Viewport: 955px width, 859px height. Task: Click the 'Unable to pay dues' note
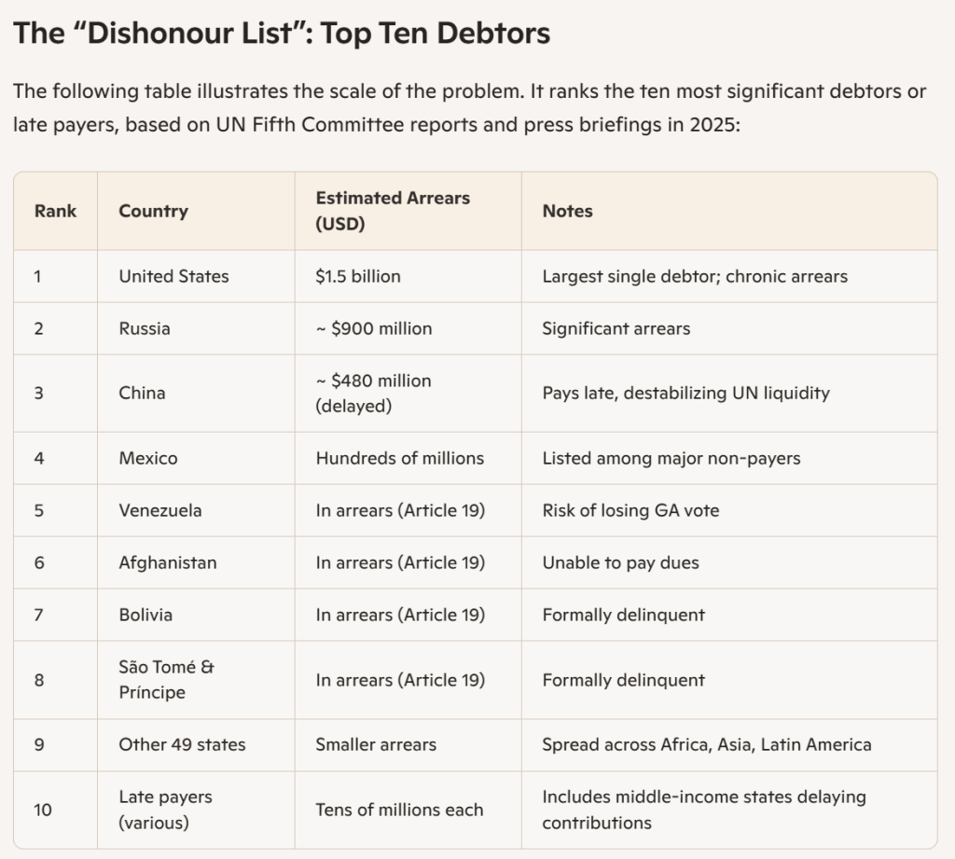click(x=620, y=563)
